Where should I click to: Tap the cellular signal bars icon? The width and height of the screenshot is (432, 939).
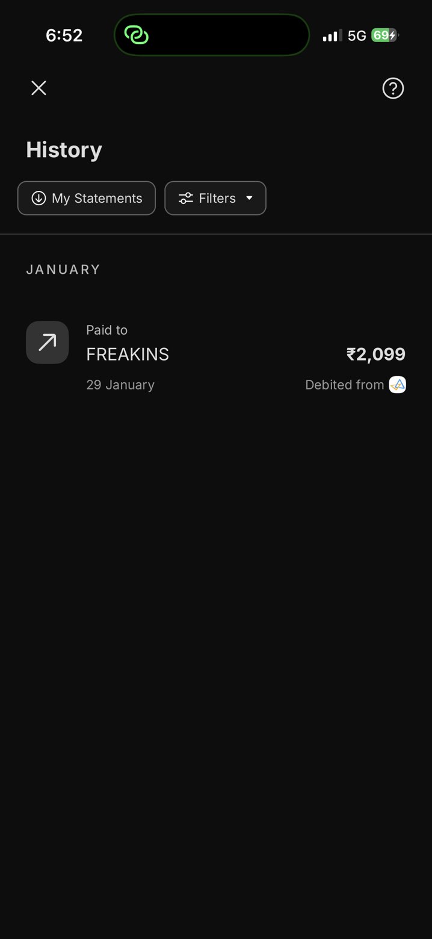pos(332,36)
